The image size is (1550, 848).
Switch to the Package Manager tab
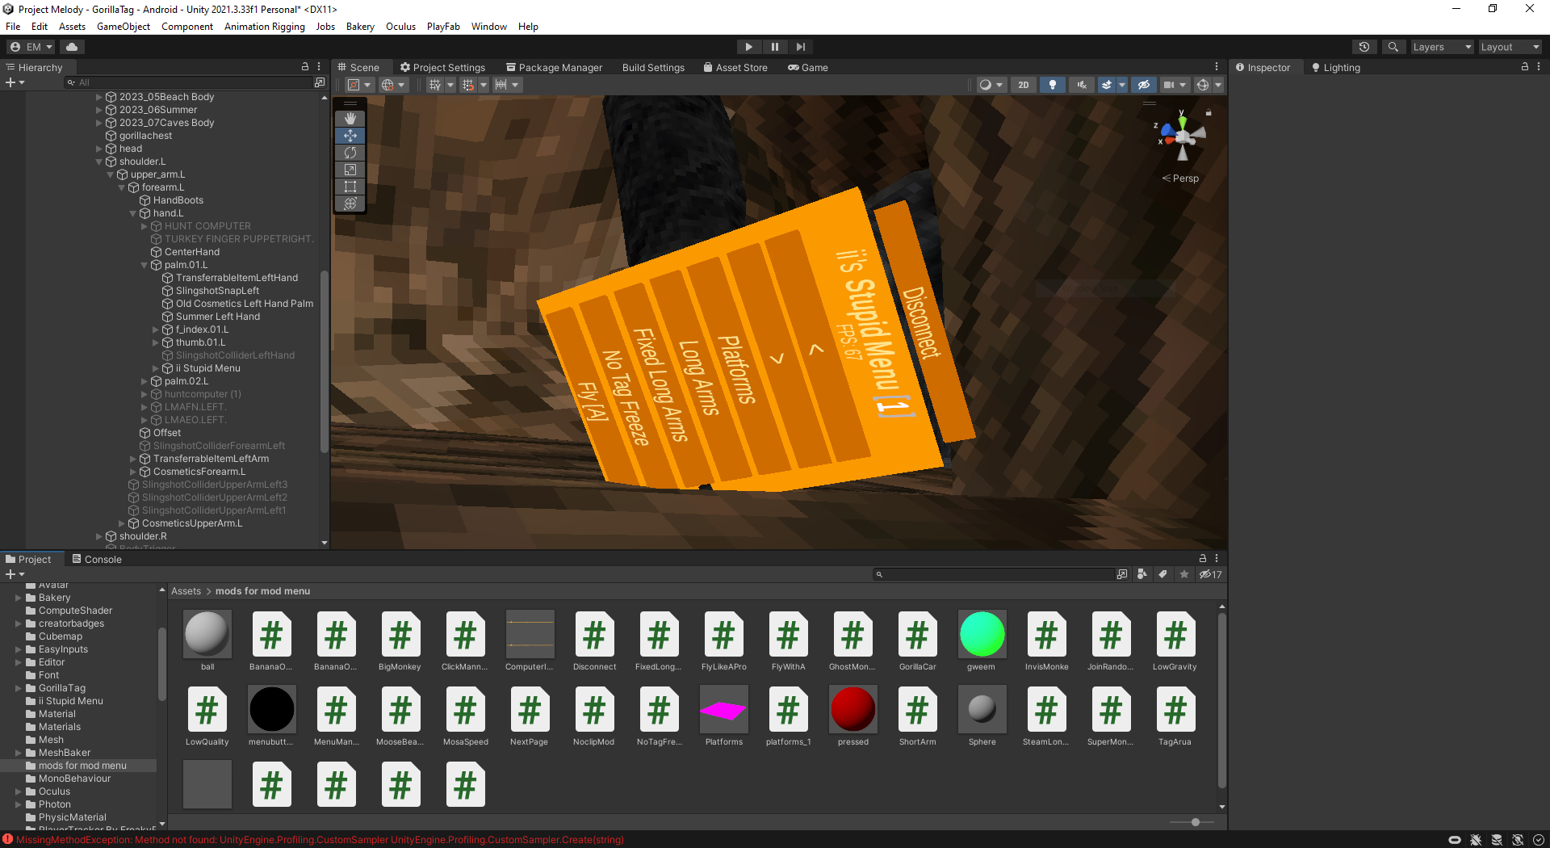554,67
